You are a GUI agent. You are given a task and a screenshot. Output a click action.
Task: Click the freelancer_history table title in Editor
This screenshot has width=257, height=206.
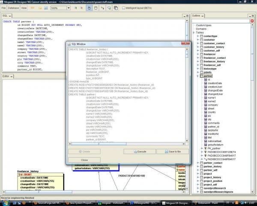pyautogui.click(x=28, y=171)
